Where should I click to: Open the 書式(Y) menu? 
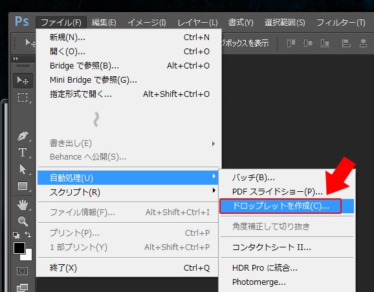(x=241, y=23)
